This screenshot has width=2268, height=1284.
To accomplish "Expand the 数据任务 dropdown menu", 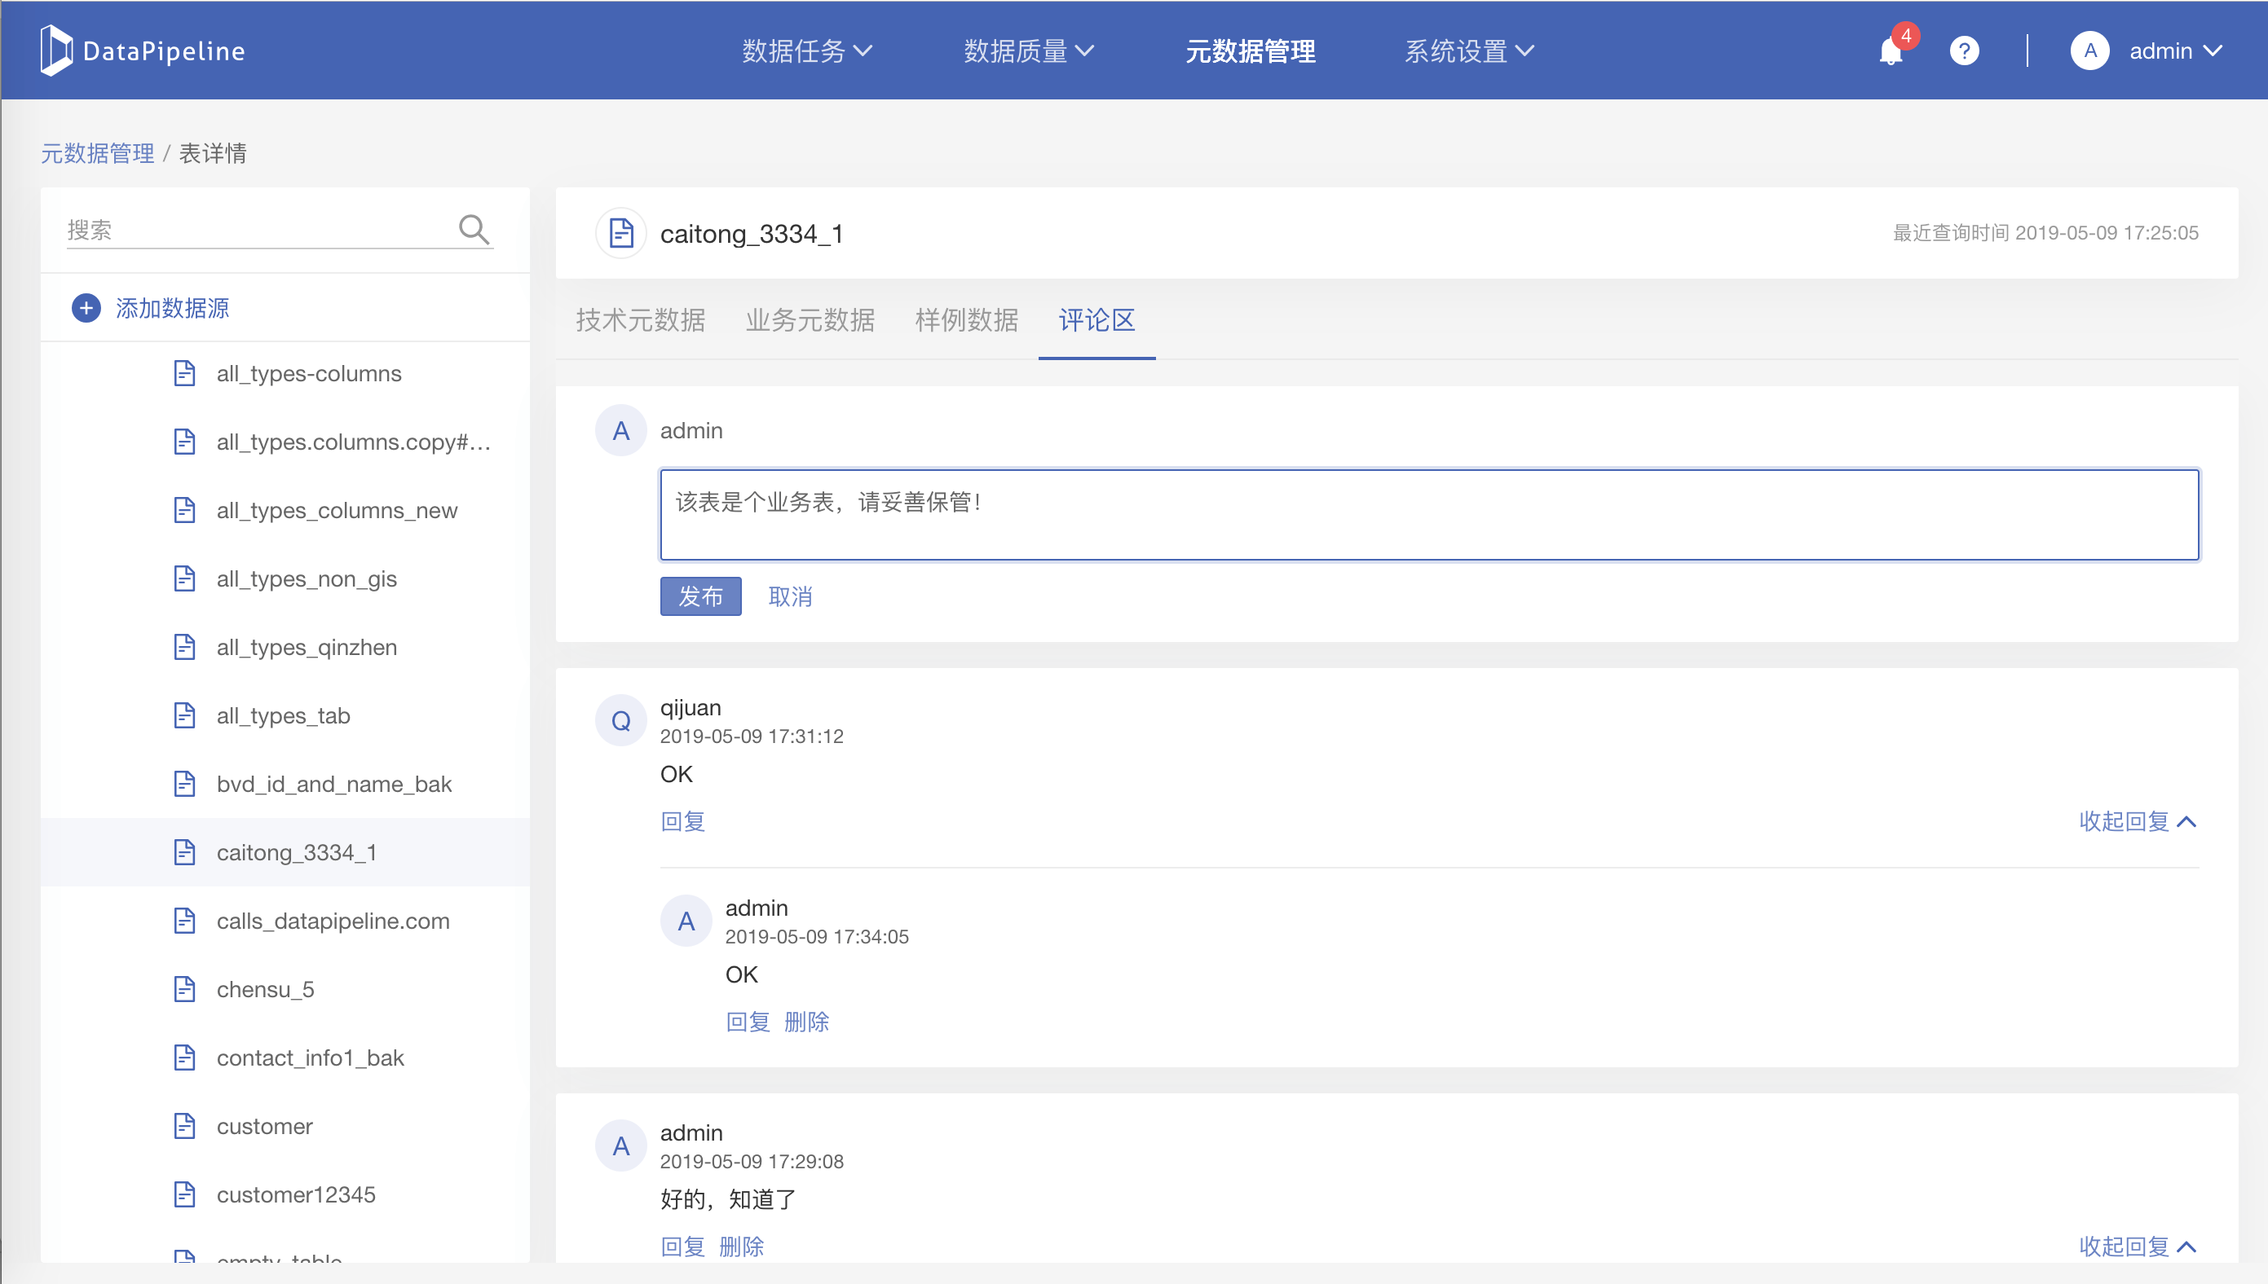I will (x=806, y=51).
